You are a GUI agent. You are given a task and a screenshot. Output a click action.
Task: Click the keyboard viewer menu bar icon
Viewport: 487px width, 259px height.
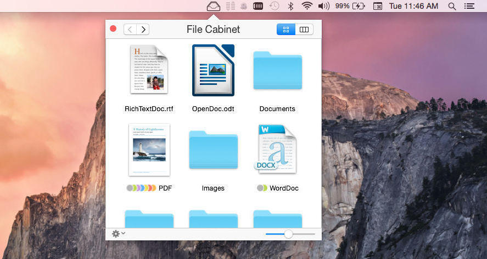pyautogui.click(x=377, y=6)
